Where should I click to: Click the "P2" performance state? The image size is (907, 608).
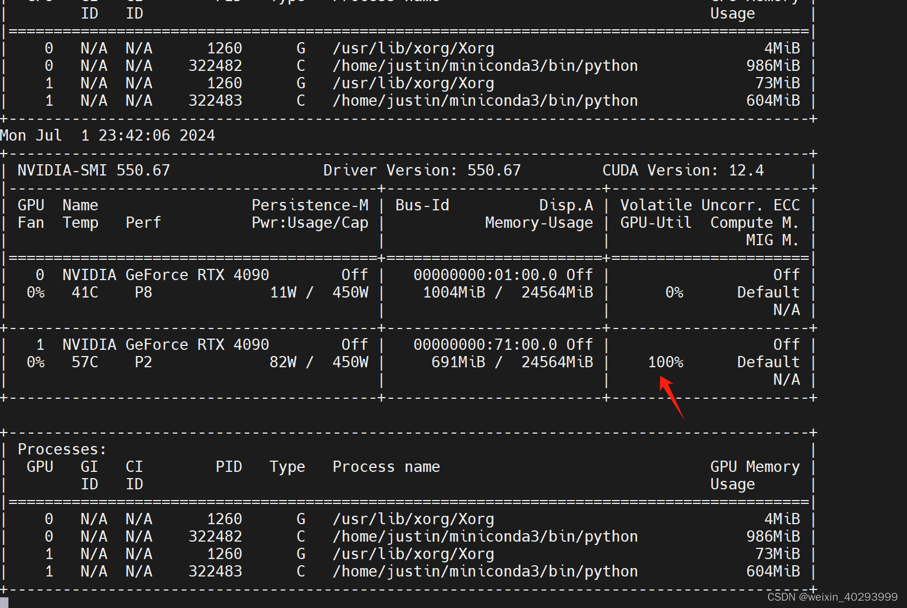pos(143,362)
